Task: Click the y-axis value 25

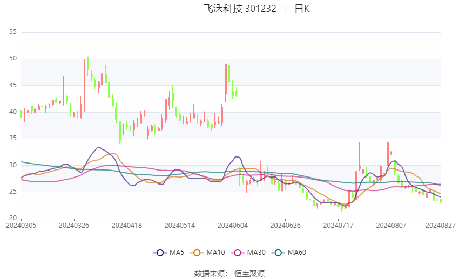Action: click(13, 192)
